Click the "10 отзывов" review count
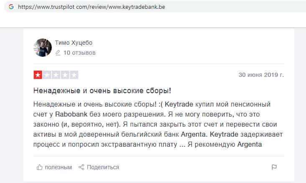Screen dimensions: 306x183 point(79,53)
